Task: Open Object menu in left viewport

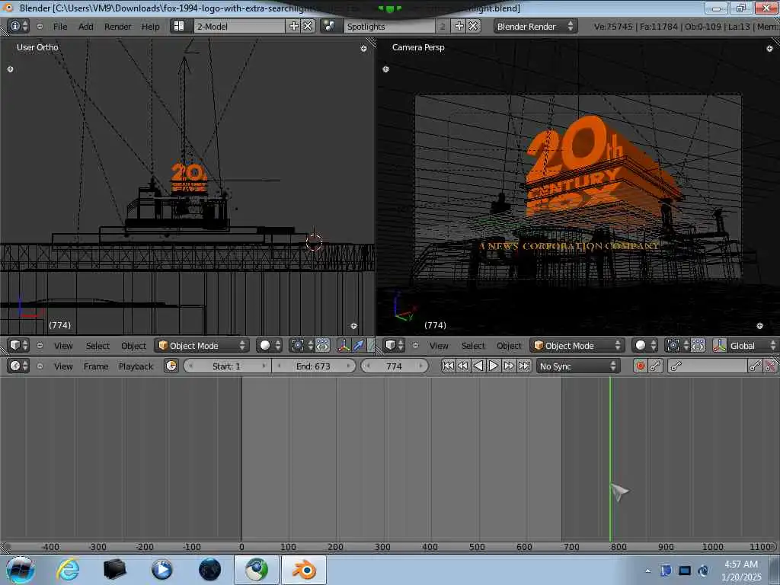Action: tap(134, 346)
